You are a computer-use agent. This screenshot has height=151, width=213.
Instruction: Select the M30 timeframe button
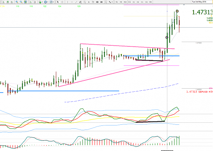(x=130, y=2)
